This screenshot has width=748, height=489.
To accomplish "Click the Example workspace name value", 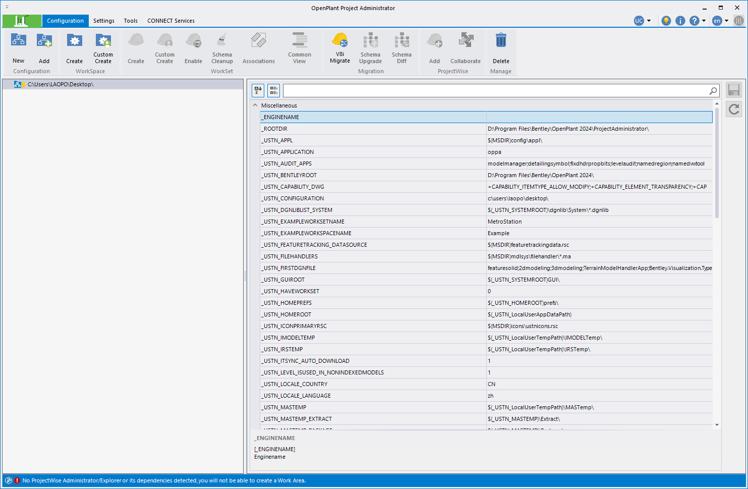I will 599,233.
